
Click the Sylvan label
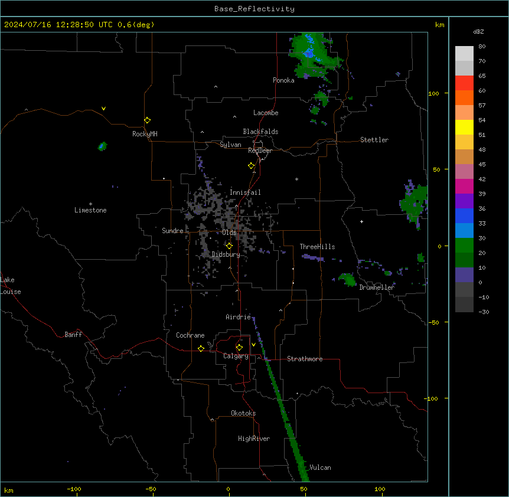[230, 145]
